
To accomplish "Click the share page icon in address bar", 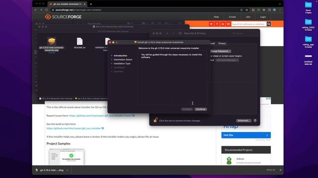I will pyautogui.click(x=241, y=10).
